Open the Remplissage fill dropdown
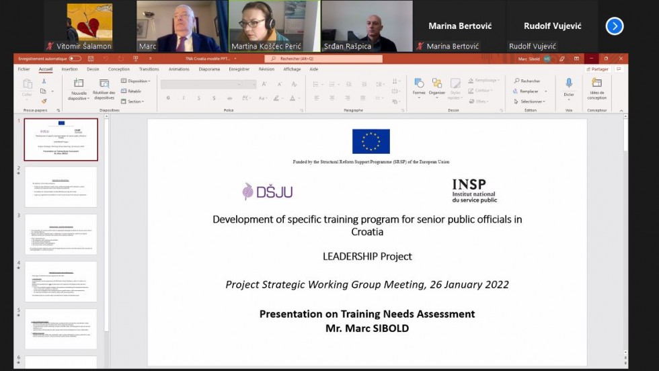 tap(483, 80)
